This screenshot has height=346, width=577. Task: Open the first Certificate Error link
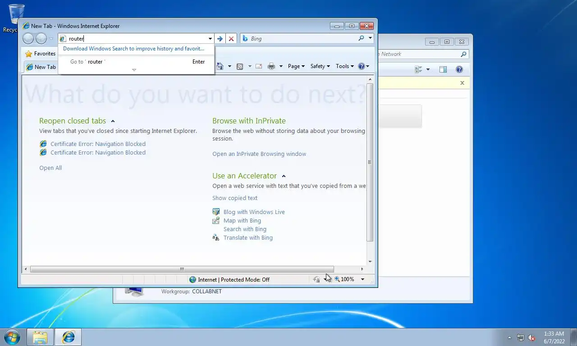(98, 144)
